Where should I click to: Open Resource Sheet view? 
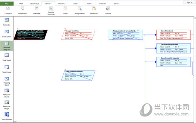tap(7, 93)
